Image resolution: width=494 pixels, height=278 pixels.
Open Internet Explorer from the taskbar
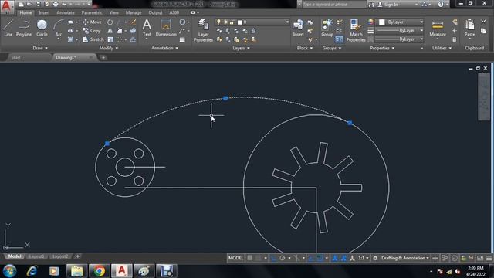[x=32, y=271]
